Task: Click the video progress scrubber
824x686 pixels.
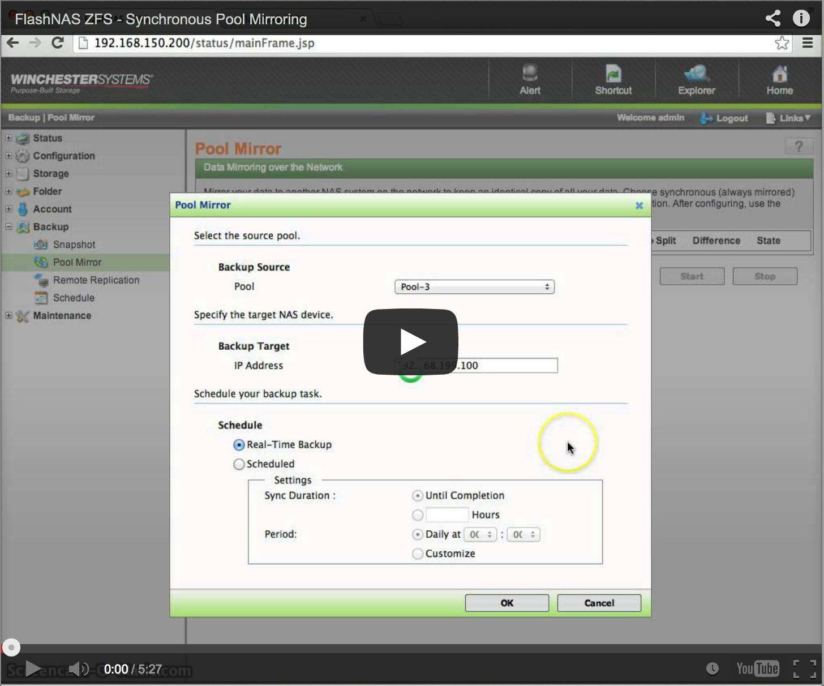Action: click(11, 647)
